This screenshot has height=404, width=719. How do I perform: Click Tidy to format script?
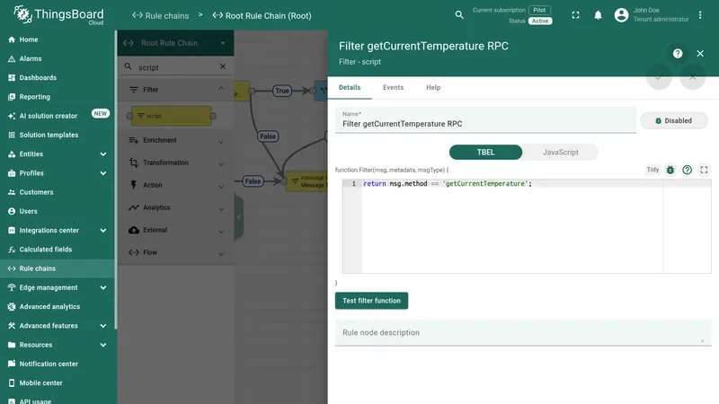[652, 170]
